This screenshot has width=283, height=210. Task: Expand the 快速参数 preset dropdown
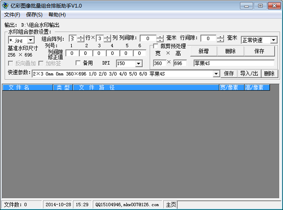216,74
